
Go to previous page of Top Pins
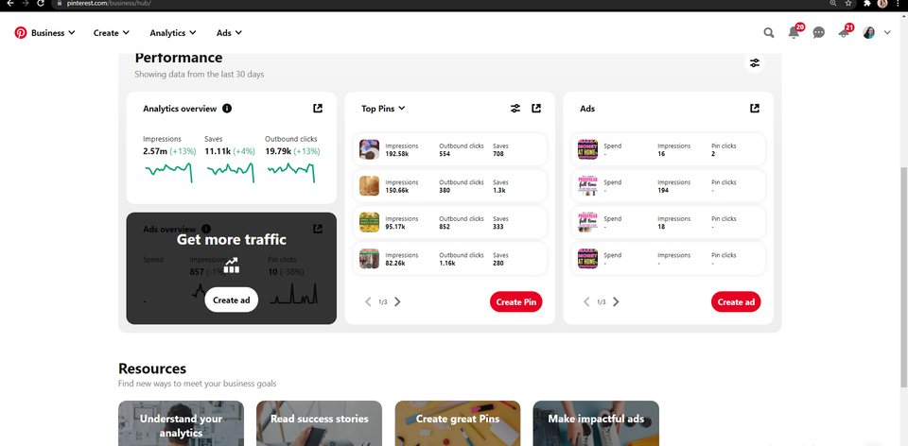pos(368,301)
